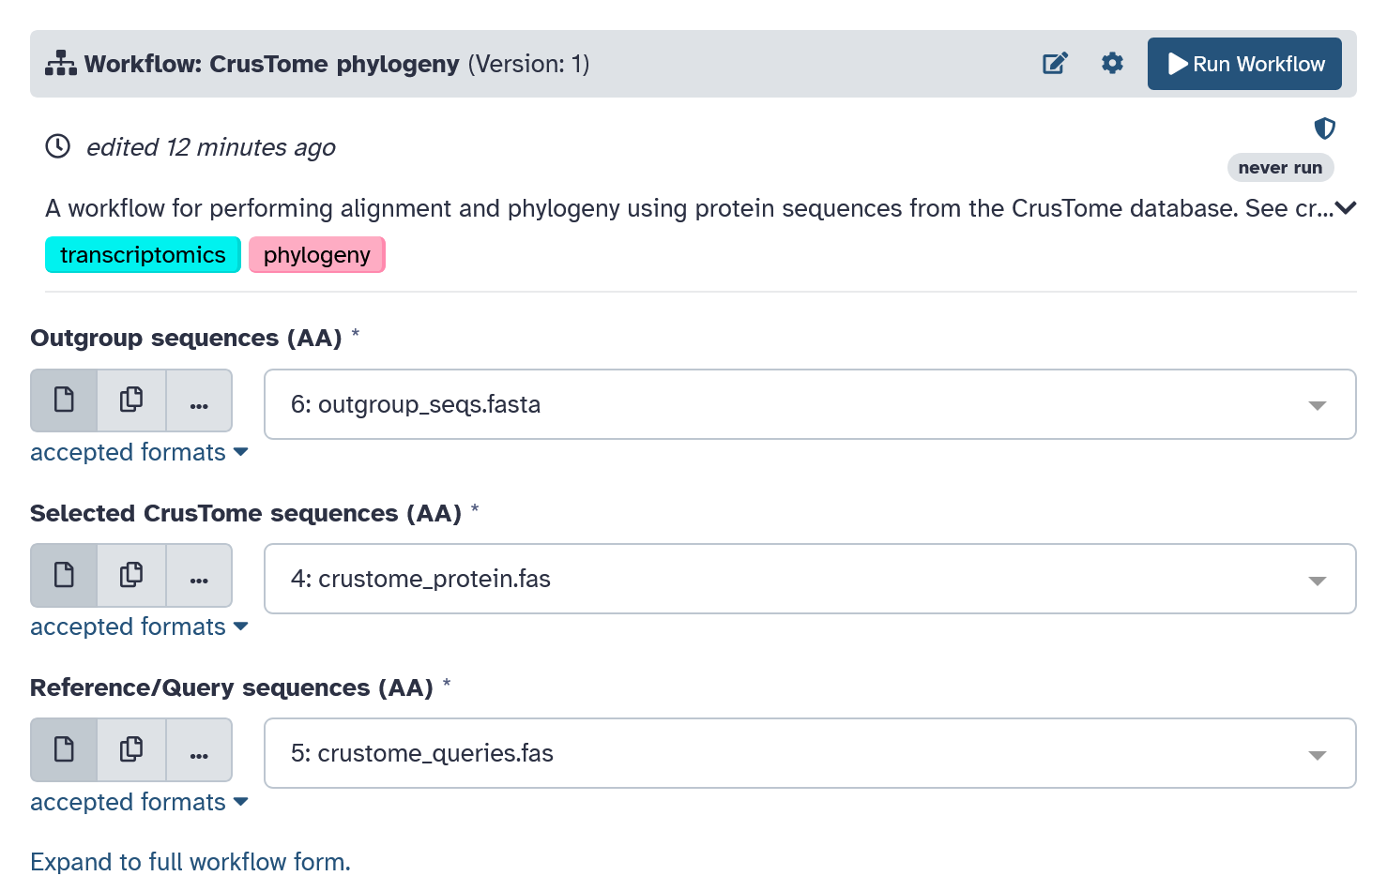The image size is (1387, 891).
Task: Select multiple datasets mode for Outgroup sequences
Action: pos(130,400)
